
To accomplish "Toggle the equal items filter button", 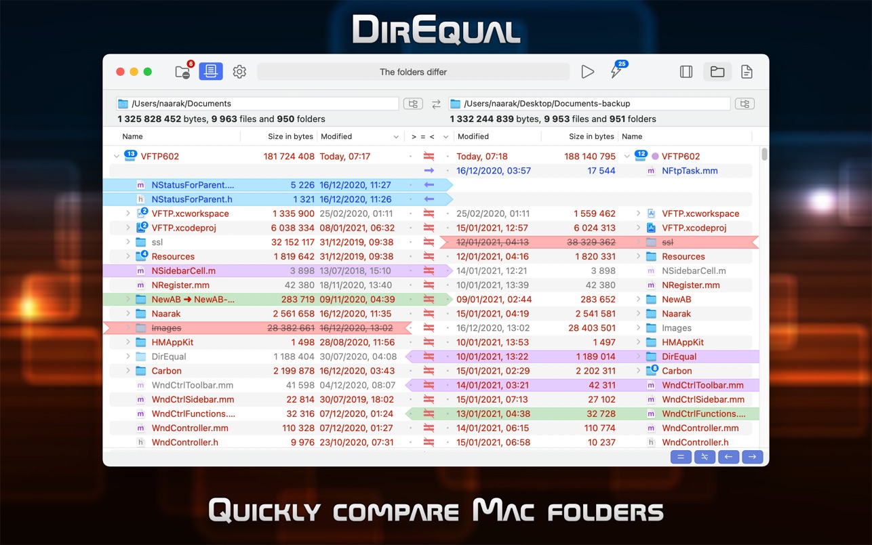I will (681, 457).
